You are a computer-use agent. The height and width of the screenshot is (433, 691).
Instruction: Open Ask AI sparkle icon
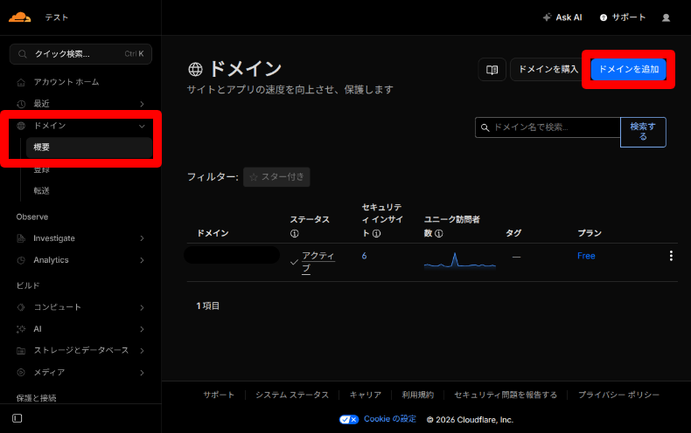[x=547, y=17]
